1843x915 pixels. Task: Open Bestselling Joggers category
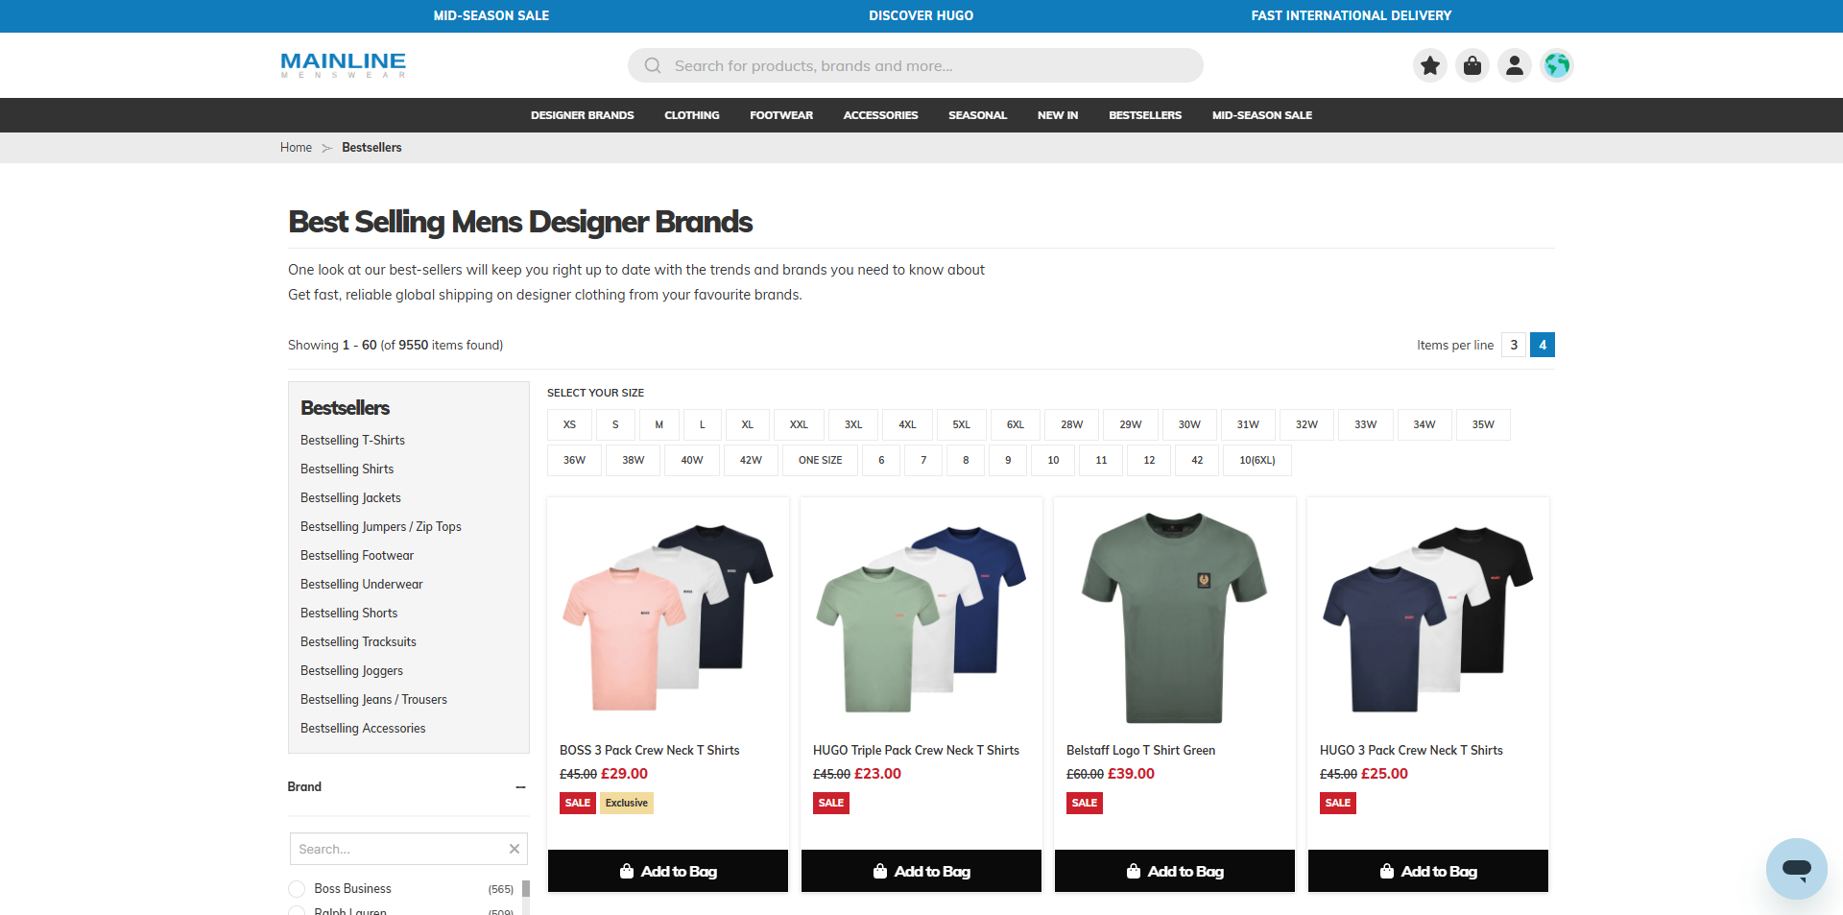(351, 671)
